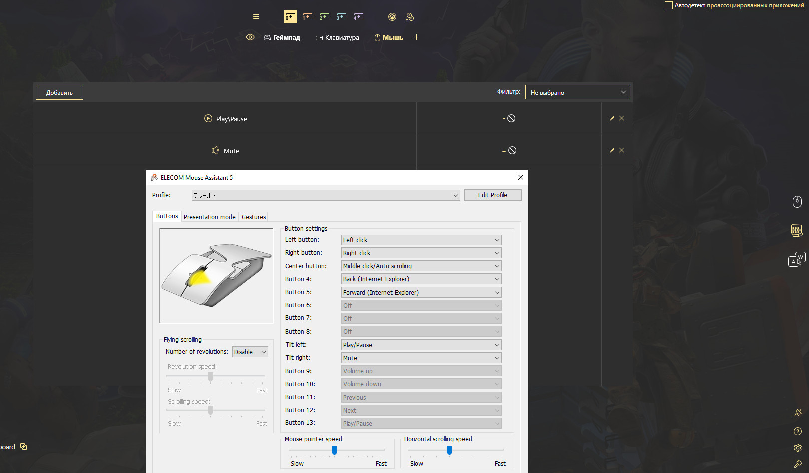Open help question mark icon
The image size is (809, 473).
point(798,431)
